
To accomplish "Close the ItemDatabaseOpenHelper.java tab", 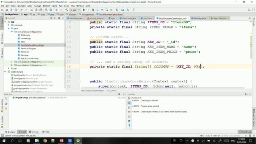I will [188, 18].
